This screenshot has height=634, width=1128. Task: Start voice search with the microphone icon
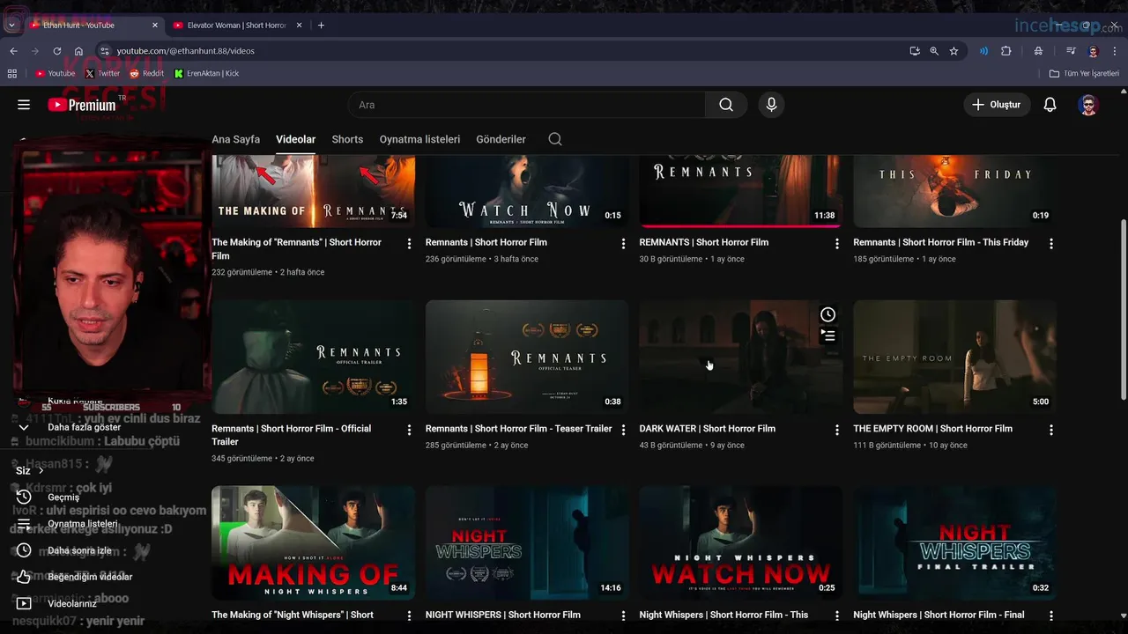coord(771,105)
